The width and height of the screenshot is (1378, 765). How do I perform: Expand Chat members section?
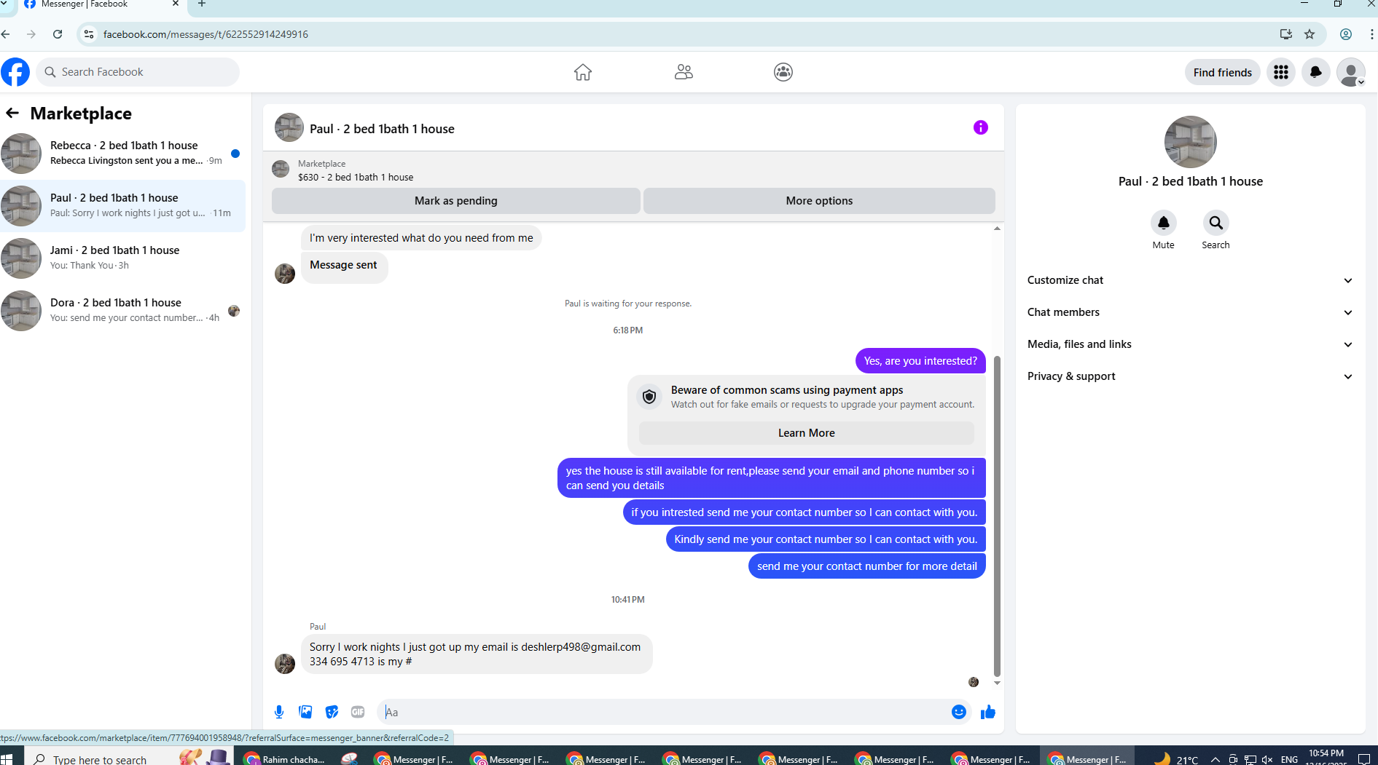click(x=1191, y=312)
